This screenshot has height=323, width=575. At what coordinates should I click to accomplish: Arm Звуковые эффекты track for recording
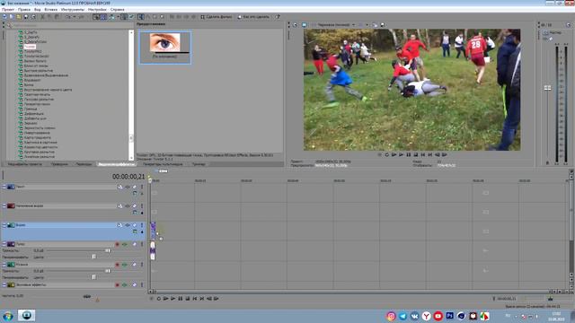point(117,285)
